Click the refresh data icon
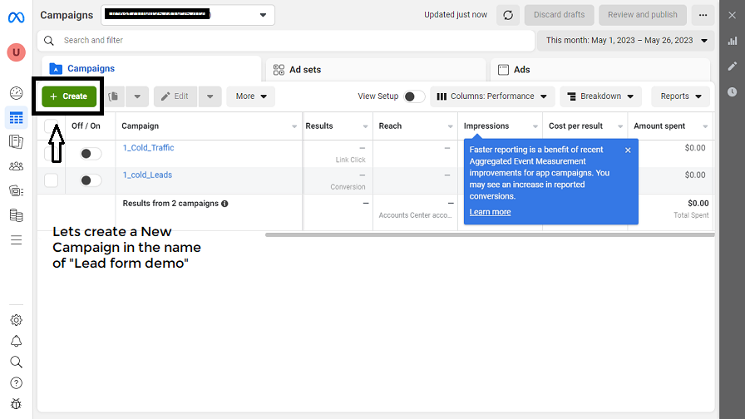Viewport: 745px width, 419px height. point(507,15)
